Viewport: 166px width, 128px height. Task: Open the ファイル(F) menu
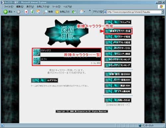tap(9, 7)
